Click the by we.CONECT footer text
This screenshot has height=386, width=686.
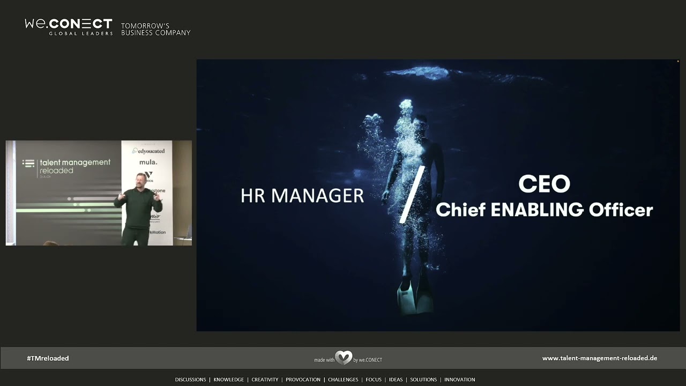pos(368,360)
